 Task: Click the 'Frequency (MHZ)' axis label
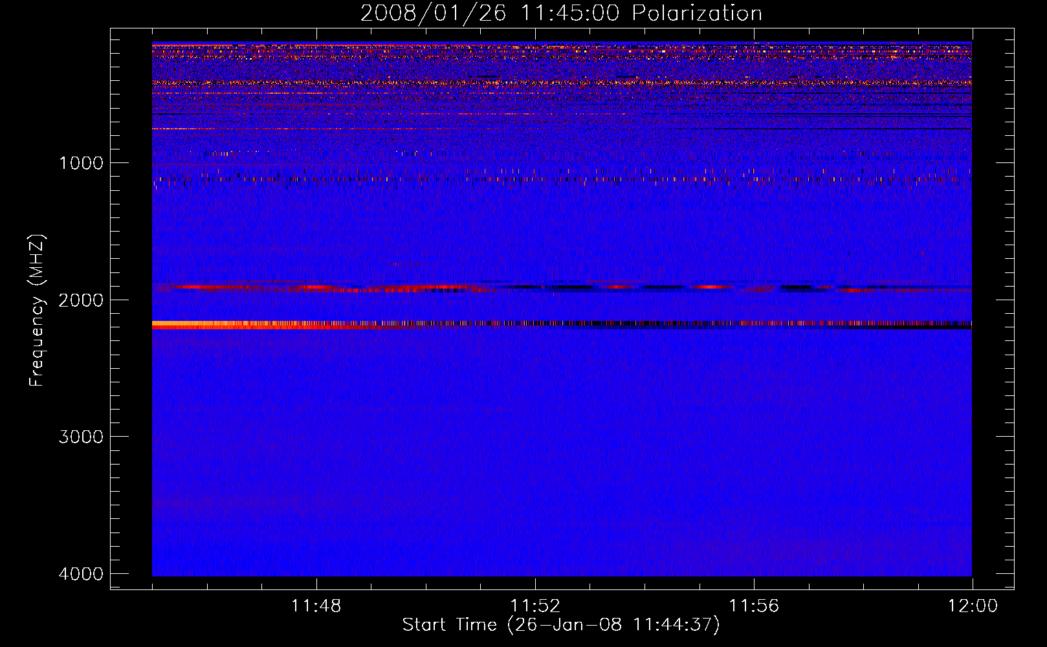(37, 311)
